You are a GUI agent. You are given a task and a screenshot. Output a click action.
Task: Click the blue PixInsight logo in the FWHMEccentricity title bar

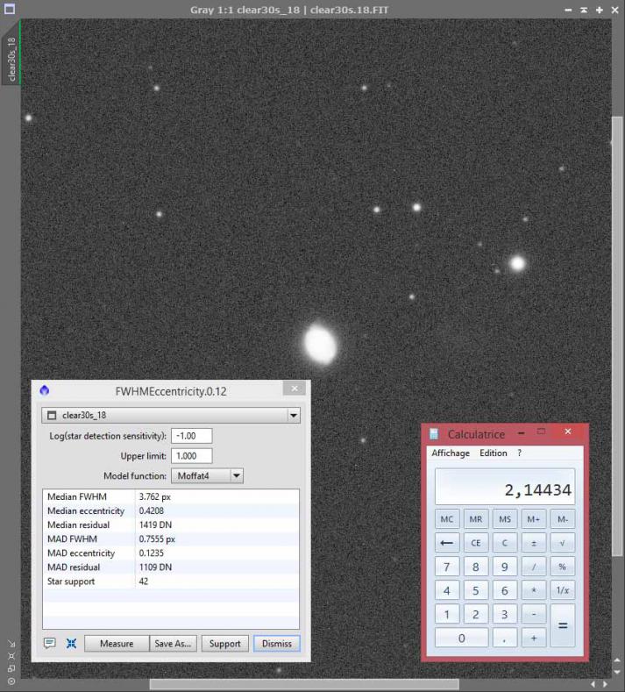45,390
